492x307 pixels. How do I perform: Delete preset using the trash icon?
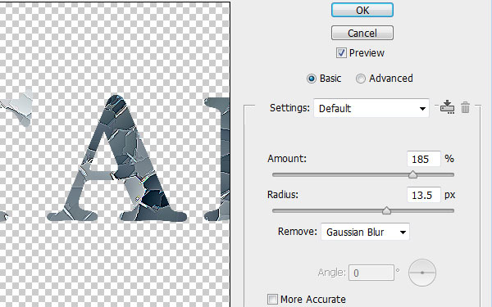tap(466, 107)
